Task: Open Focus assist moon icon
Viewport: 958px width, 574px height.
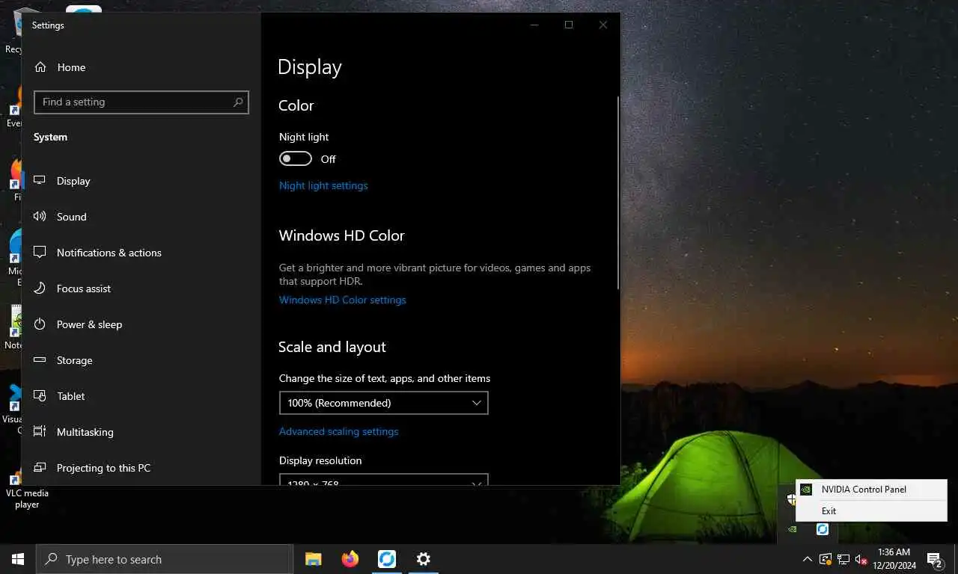Action: coord(40,288)
